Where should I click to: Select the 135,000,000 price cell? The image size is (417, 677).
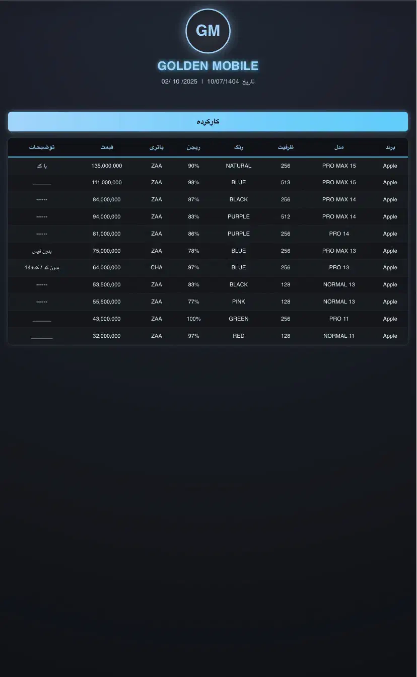click(x=107, y=166)
